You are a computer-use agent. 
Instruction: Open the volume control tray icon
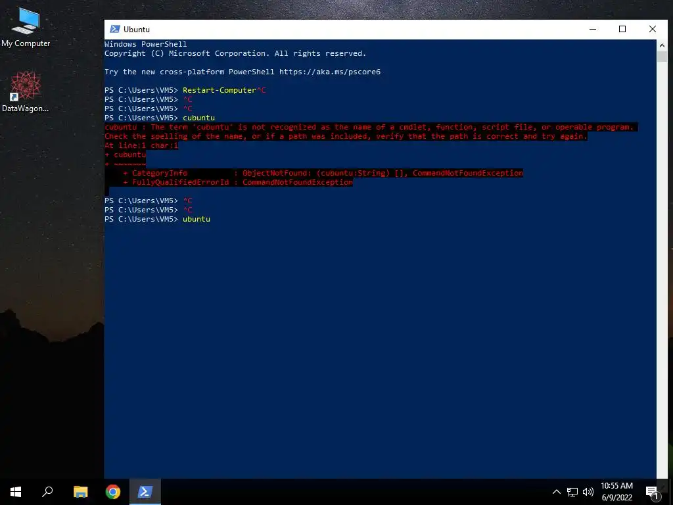coord(588,492)
